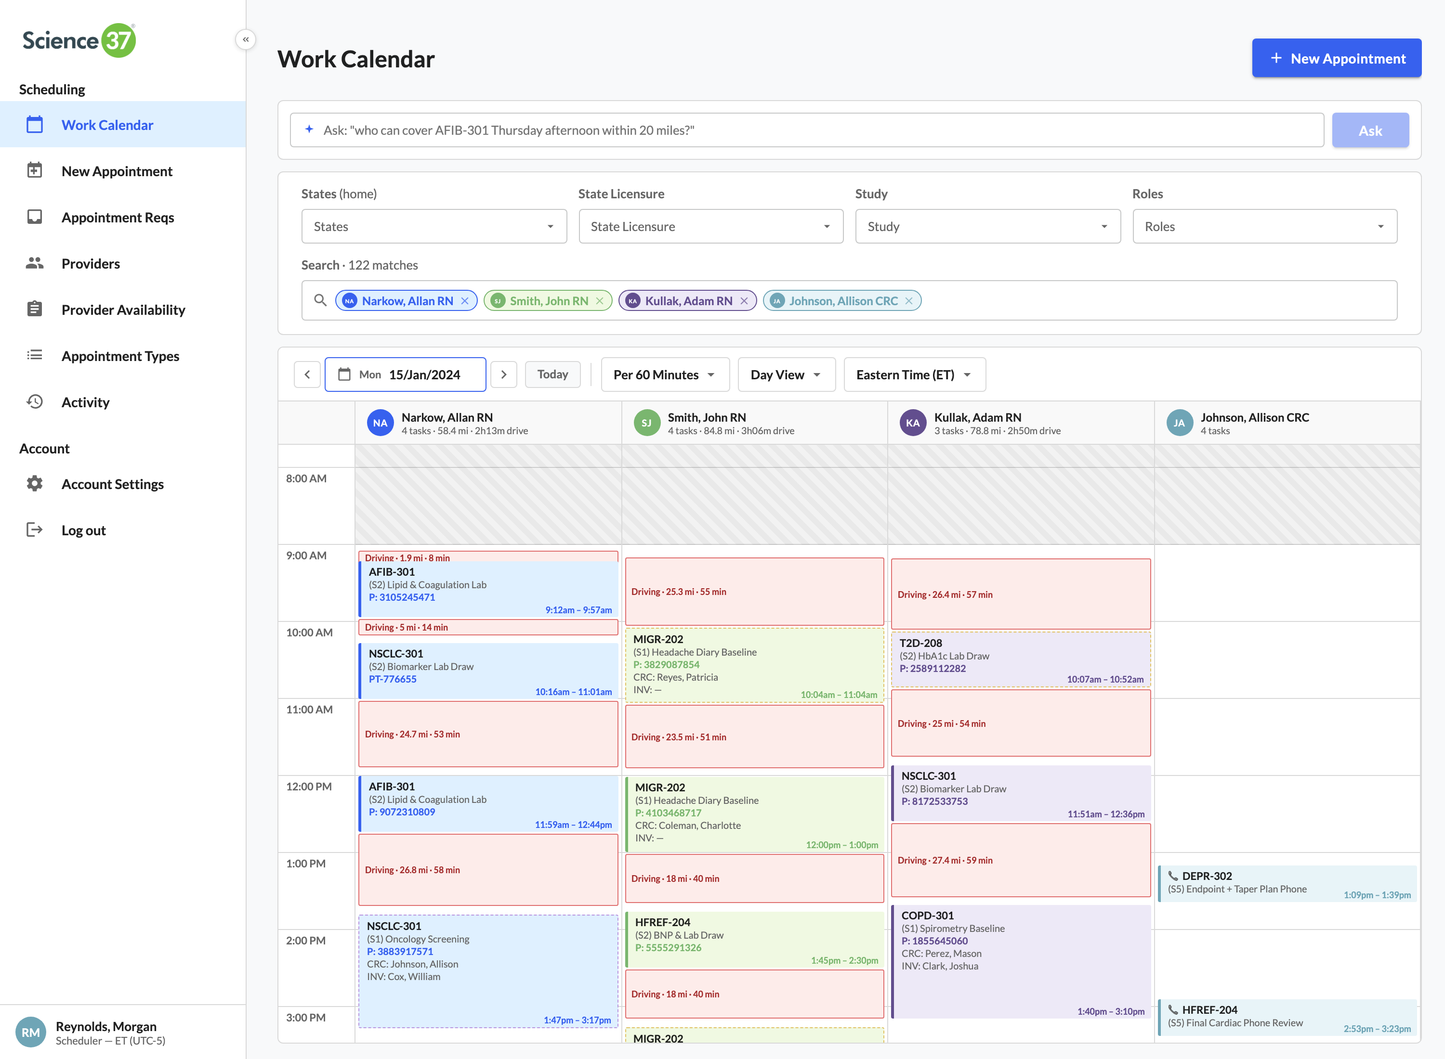This screenshot has height=1059, width=1445.
Task: Collapse the sidebar with the double-chevron icon
Action: [x=246, y=40]
